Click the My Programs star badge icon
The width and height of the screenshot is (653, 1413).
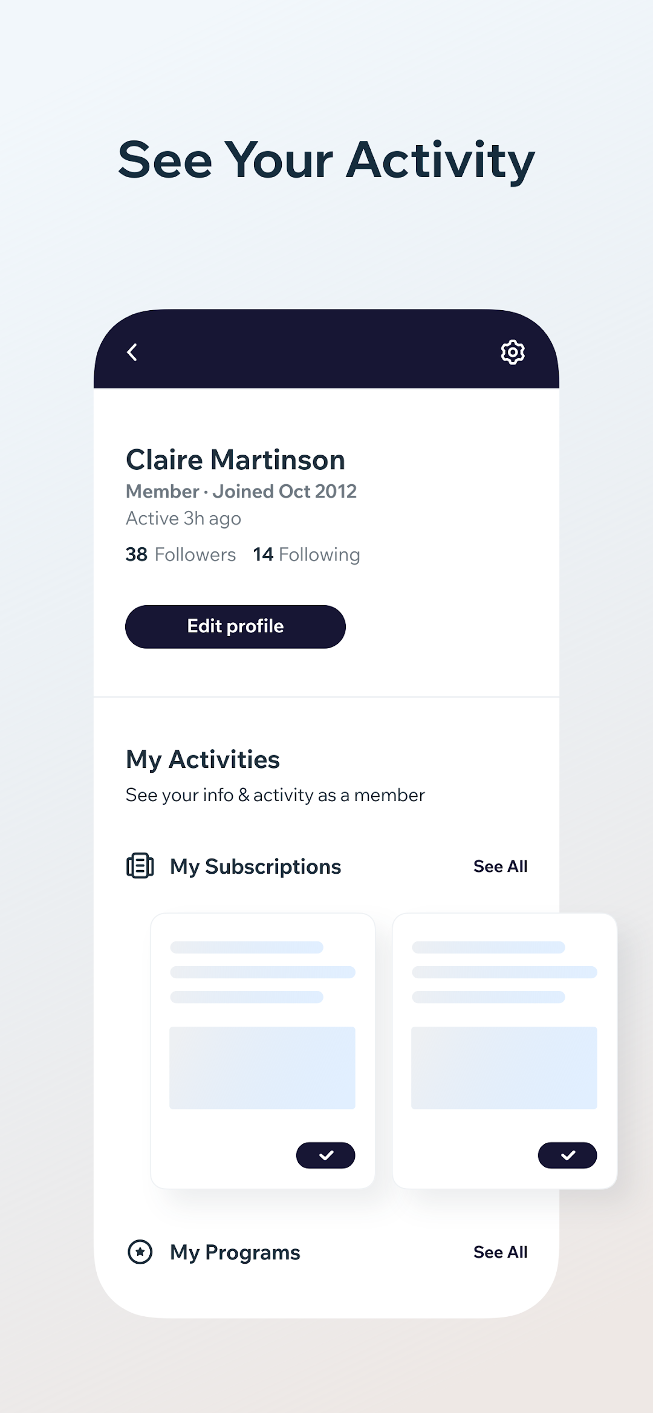[140, 1252]
